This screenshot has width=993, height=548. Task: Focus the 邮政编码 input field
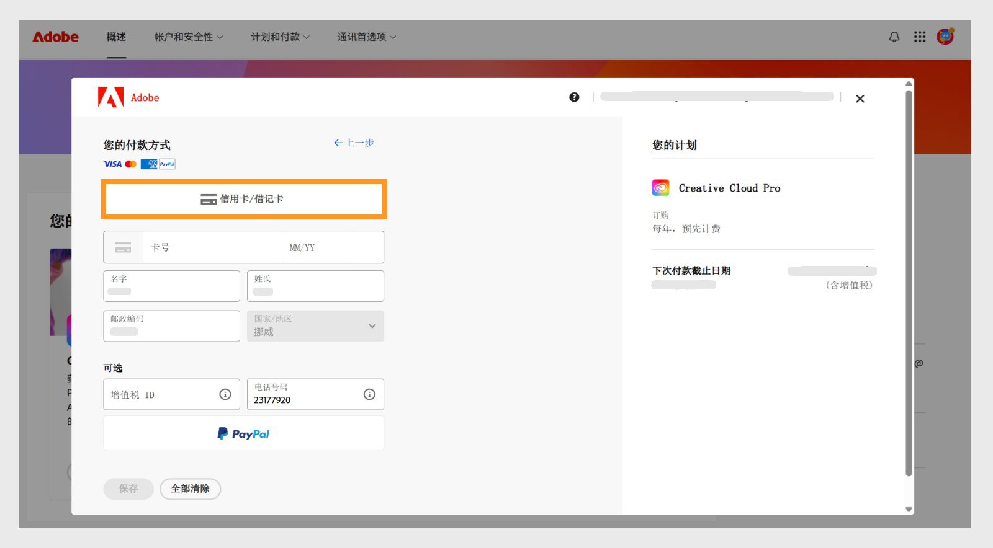[171, 326]
